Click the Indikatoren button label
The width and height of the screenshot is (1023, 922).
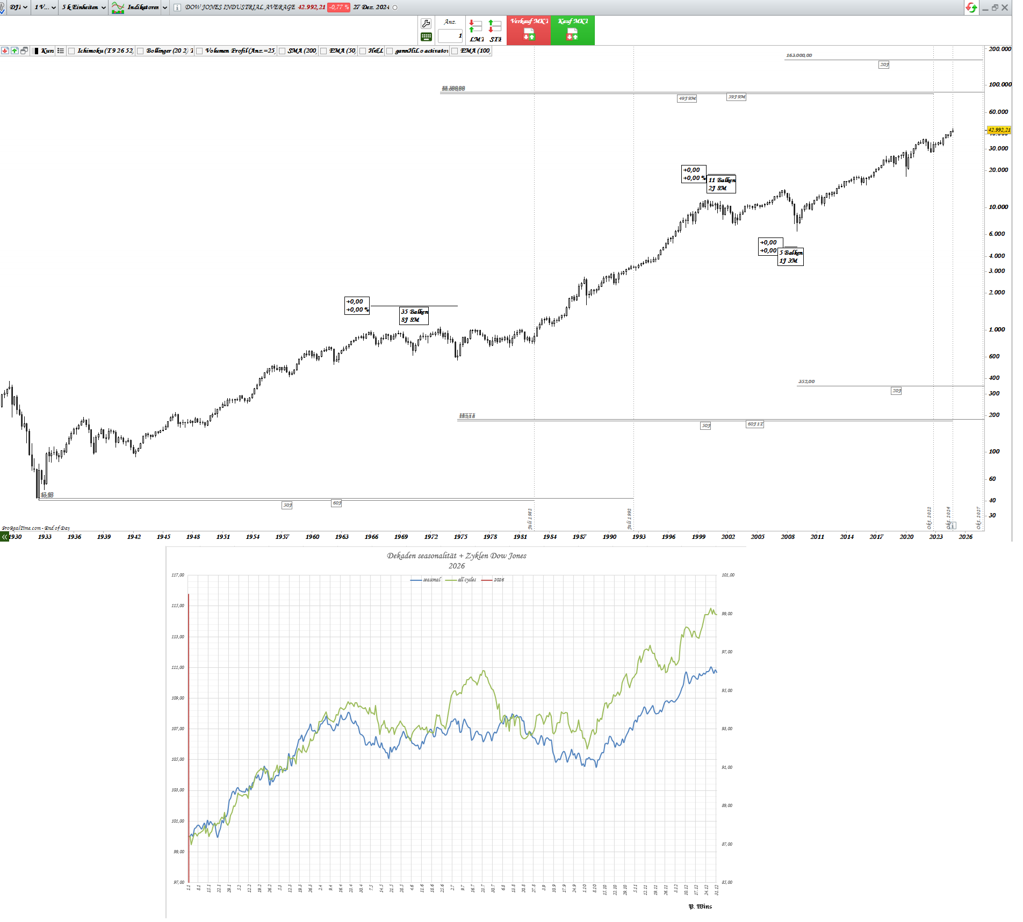(143, 8)
